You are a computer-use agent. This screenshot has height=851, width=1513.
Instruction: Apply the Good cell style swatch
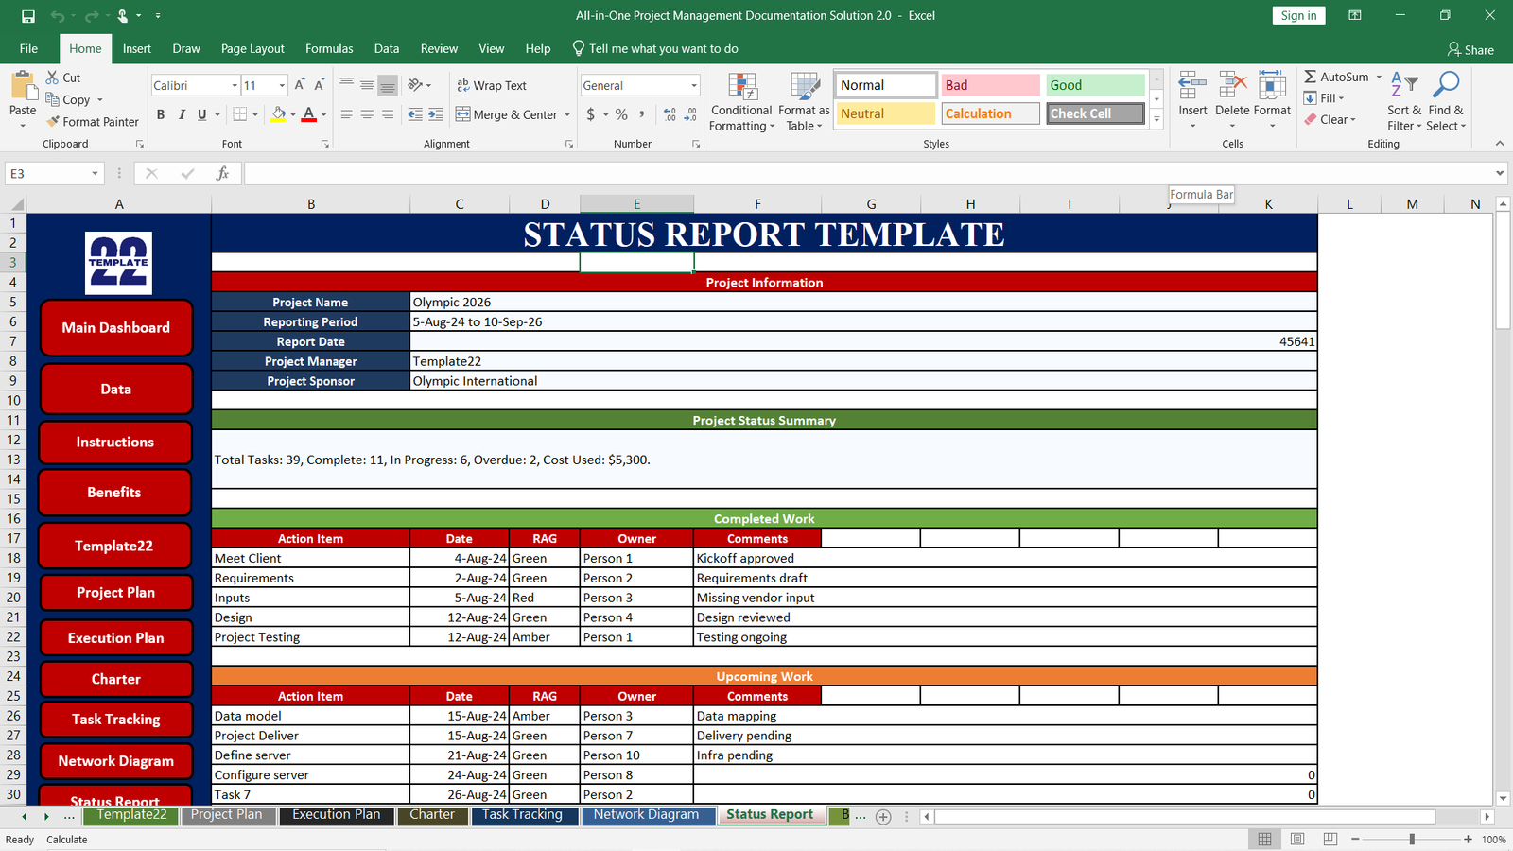click(1095, 85)
